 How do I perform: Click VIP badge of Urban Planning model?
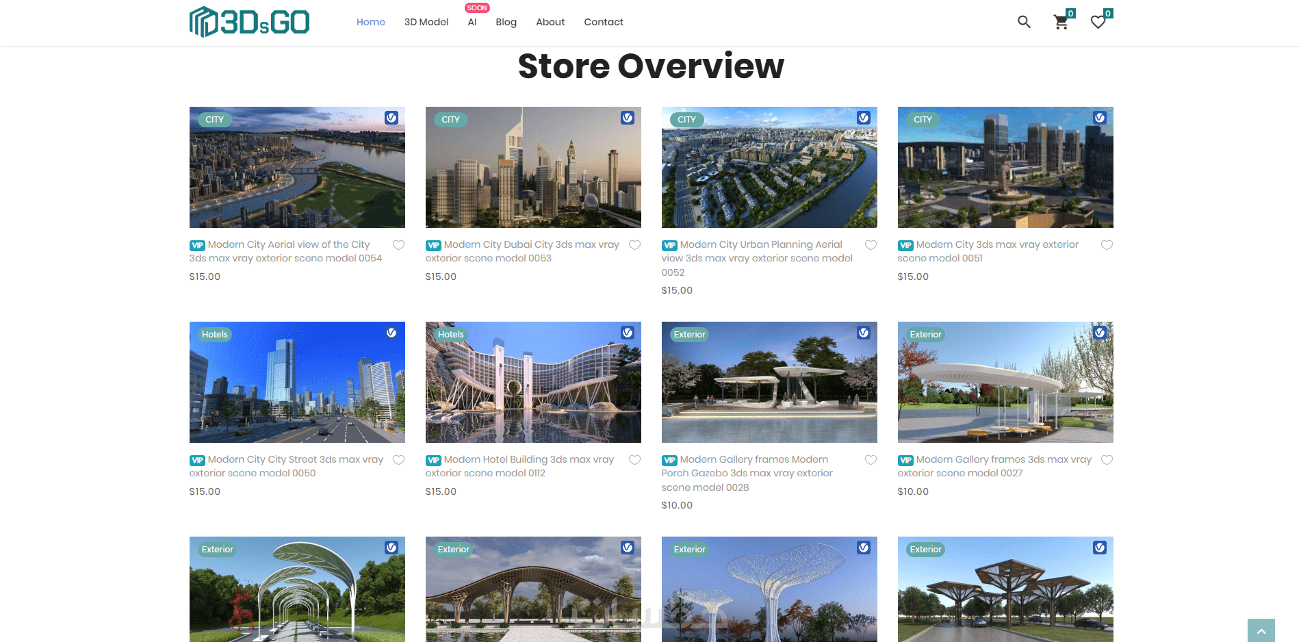[669, 246]
